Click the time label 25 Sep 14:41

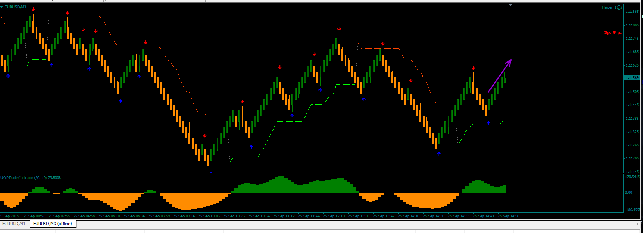483,216
